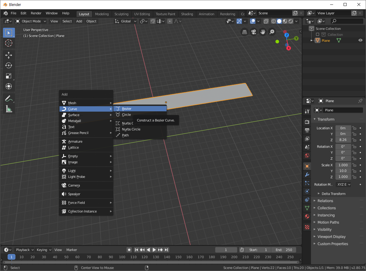Select the Move tool
This screenshot has width=366, height=271.
click(9, 55)
